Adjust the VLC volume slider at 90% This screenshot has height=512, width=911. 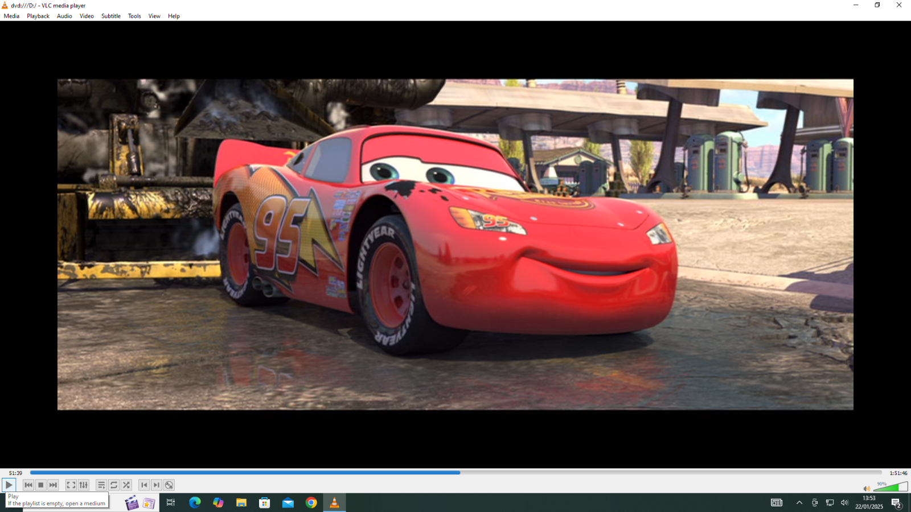point(891,487)
